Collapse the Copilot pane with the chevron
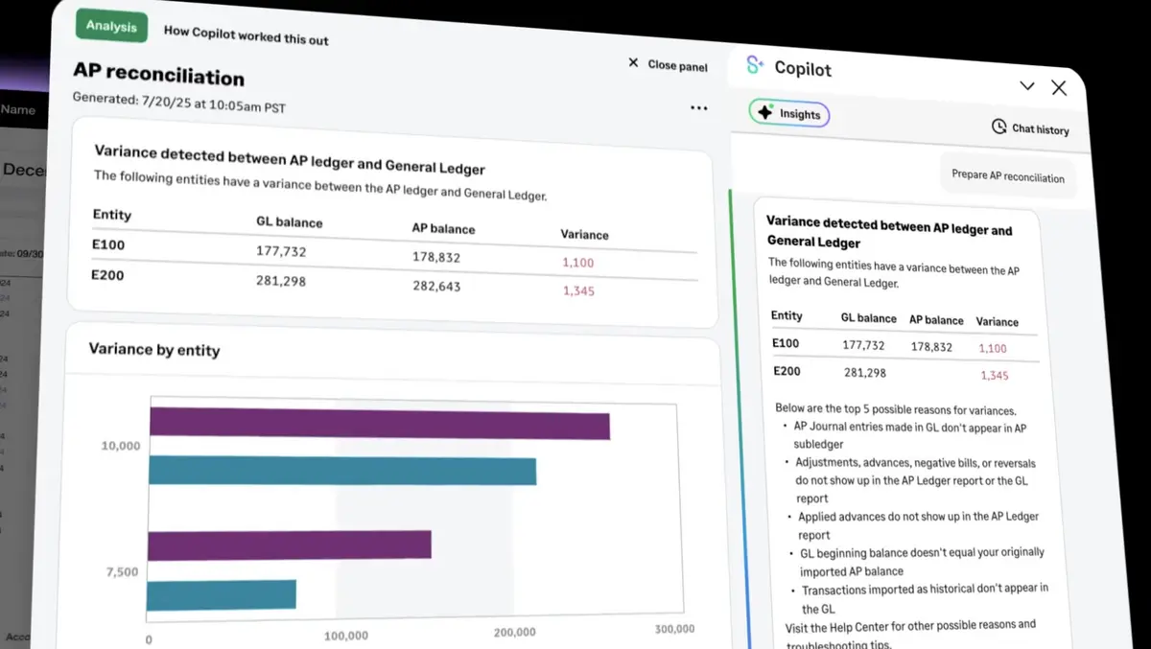The image size is (1151, 649). coord(1026,85)
